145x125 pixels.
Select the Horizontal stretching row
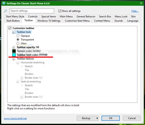[32, 63]
